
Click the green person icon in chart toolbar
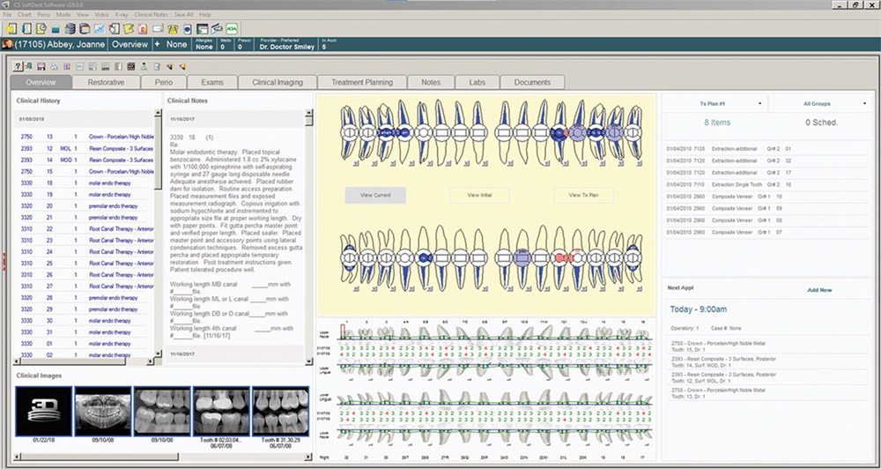(x=144, y=66)
